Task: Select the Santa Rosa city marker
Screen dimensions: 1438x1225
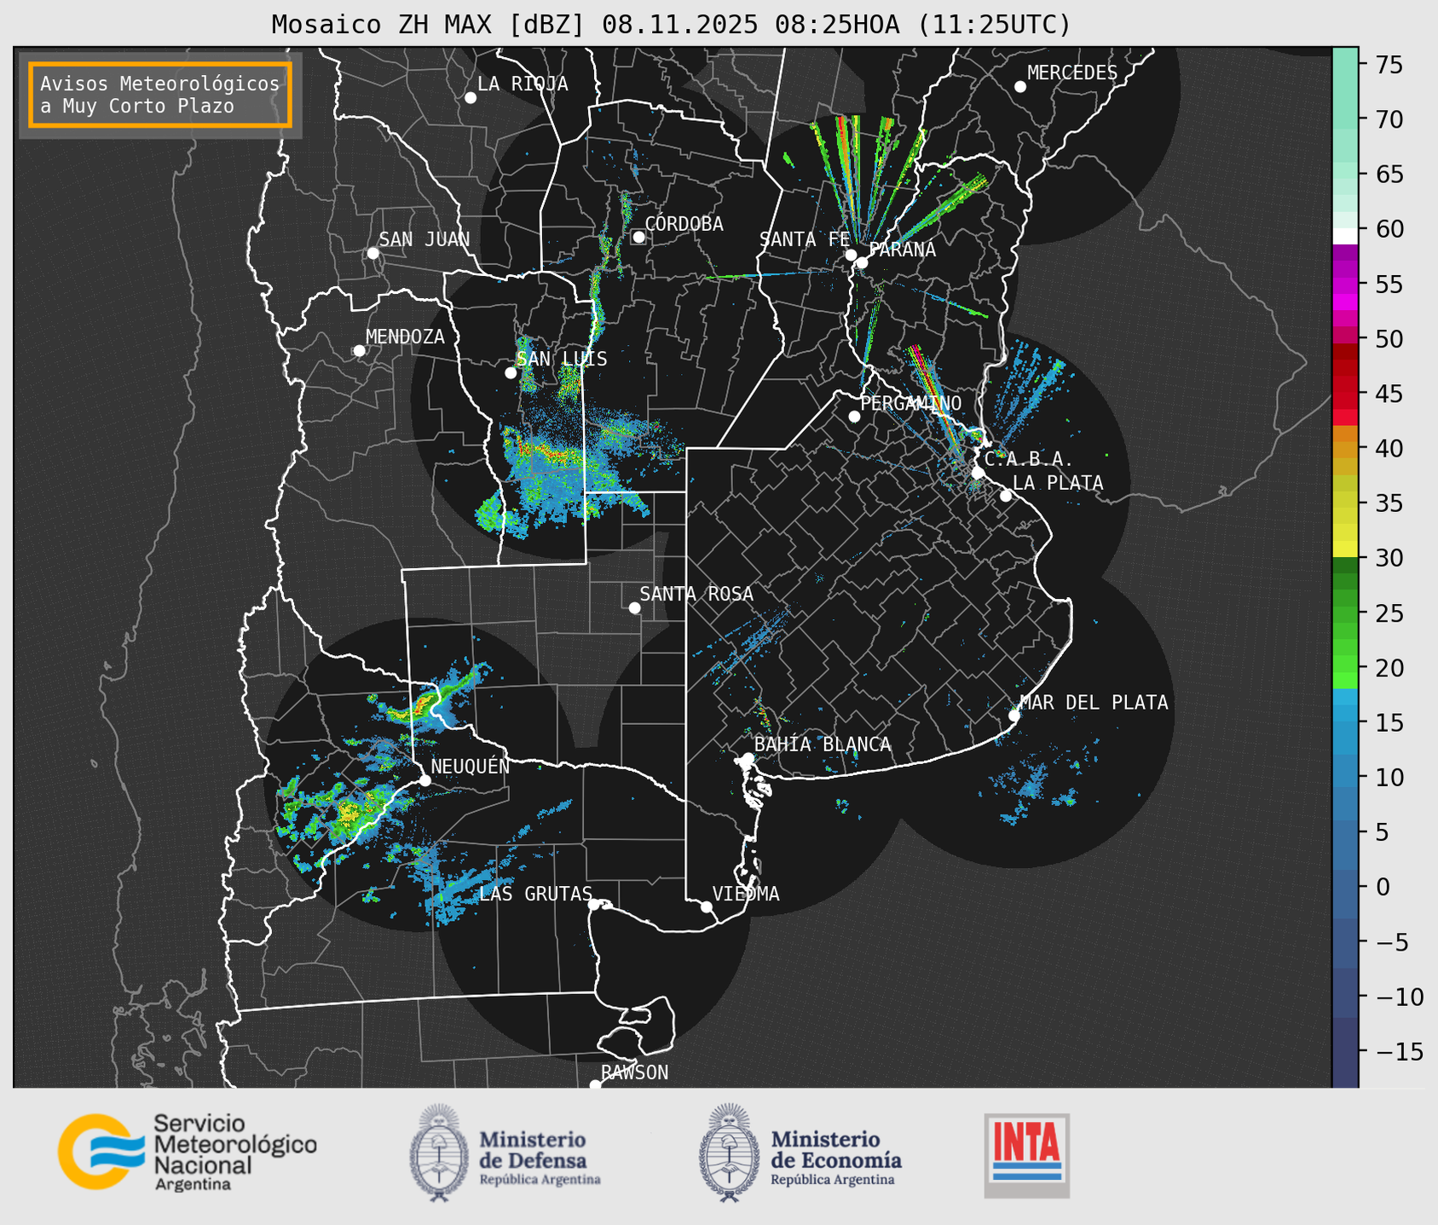Action: point(634,607)
